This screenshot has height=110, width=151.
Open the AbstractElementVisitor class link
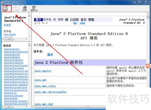click(x=16, y=79)
